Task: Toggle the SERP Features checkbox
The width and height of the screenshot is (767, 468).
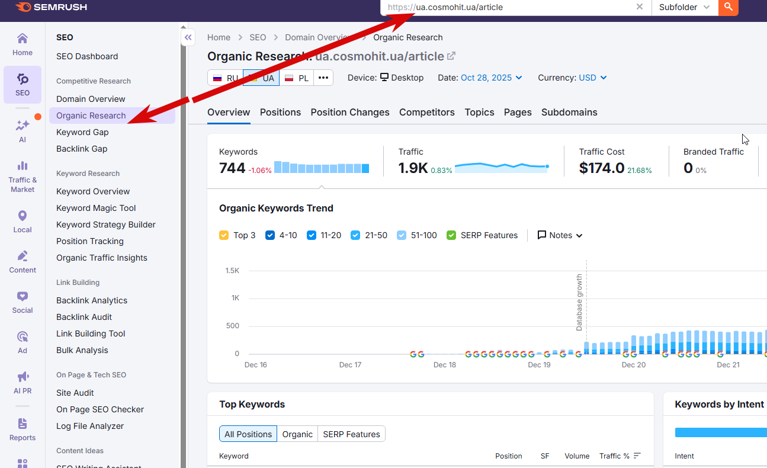Action: pos(451,235)
